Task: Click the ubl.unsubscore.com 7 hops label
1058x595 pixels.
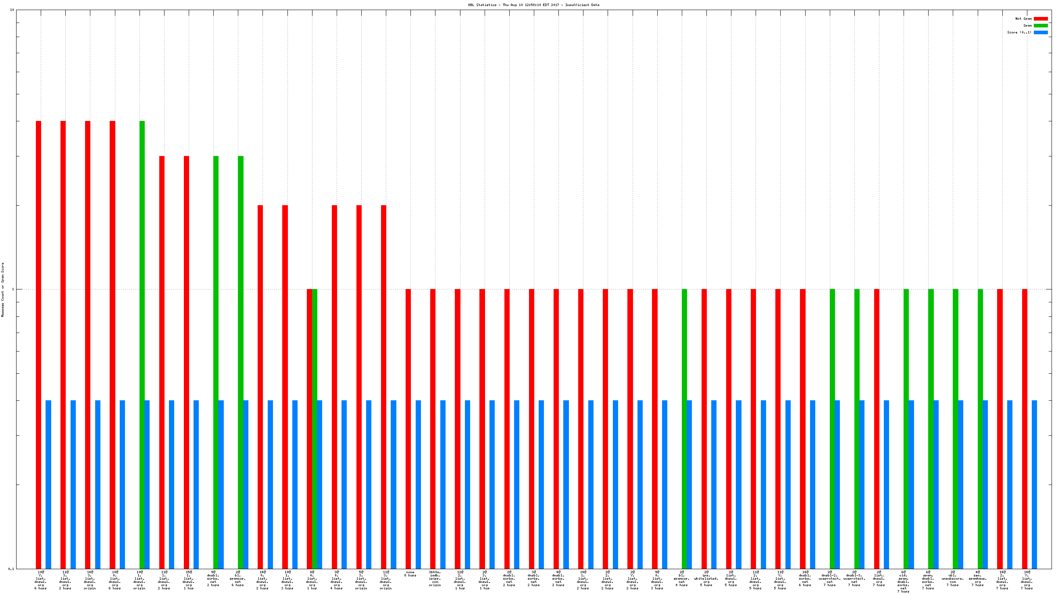Action: click(952, 578)
